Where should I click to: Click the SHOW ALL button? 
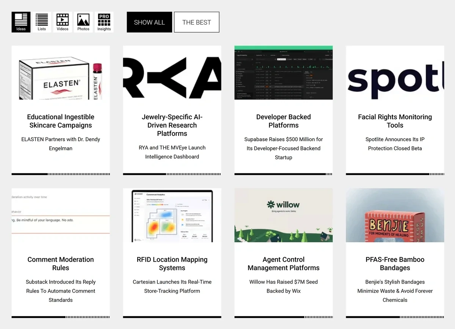(x=149, y=22)
